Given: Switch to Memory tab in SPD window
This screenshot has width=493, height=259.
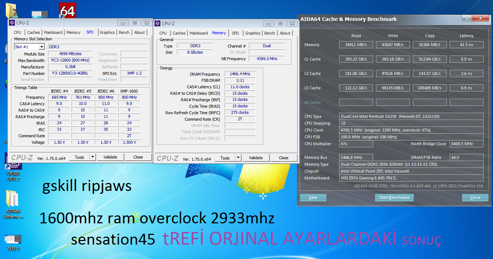Looking at the screenshot, I should click(x=73, y=32).
